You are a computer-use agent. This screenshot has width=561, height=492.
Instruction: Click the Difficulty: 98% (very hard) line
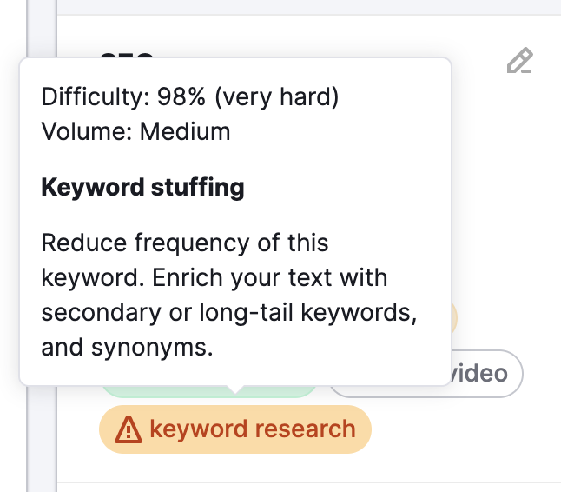pyautogui.click(x=190, y=96)
